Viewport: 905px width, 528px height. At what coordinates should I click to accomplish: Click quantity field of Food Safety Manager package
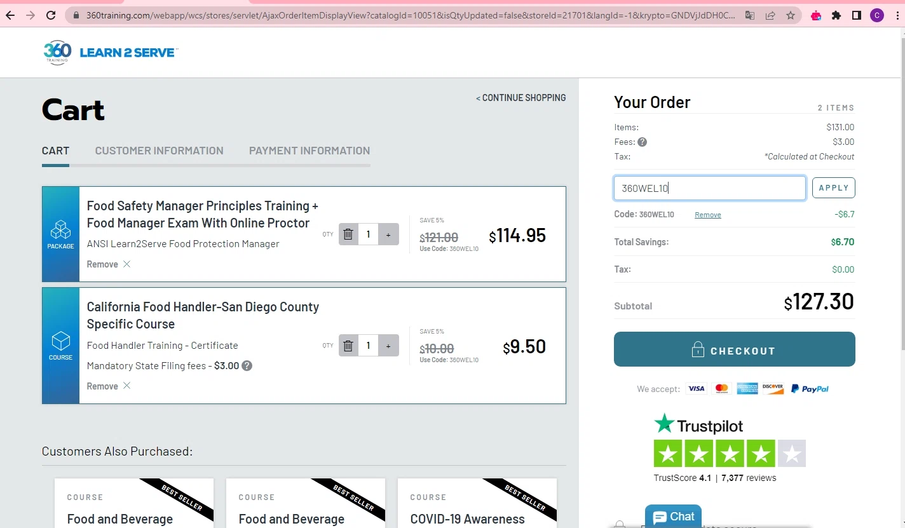368,234
